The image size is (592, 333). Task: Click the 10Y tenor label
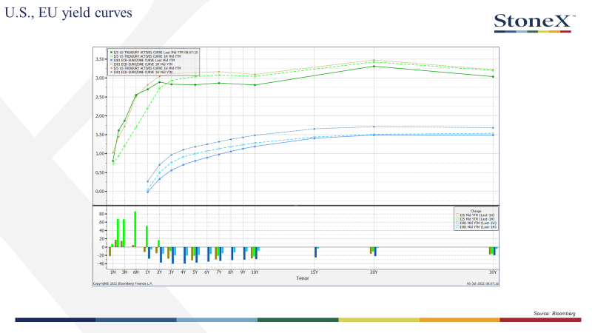pos(255,272)
